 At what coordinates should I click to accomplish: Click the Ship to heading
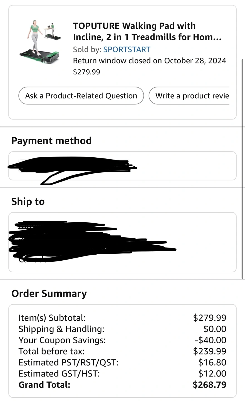click(x=28, y=202)
